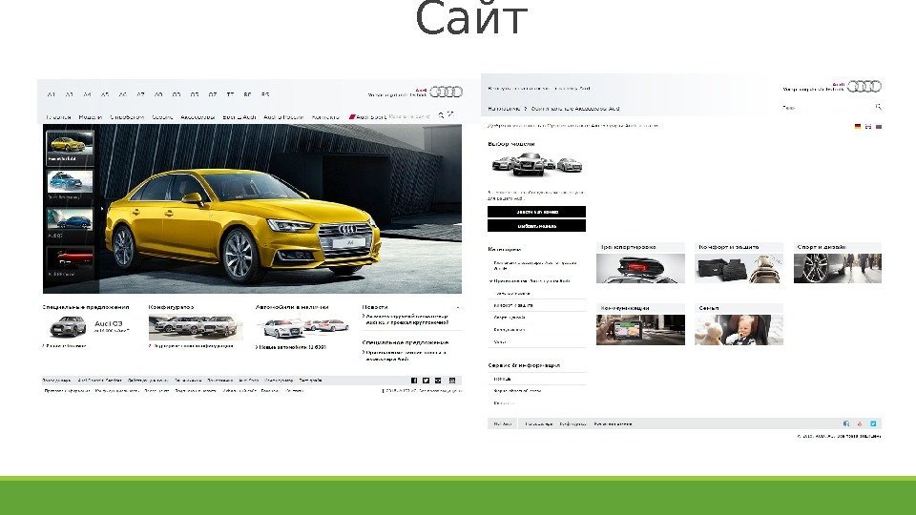
Task: Click the lower black Выбрать модель button
Action: click(536, 226)
